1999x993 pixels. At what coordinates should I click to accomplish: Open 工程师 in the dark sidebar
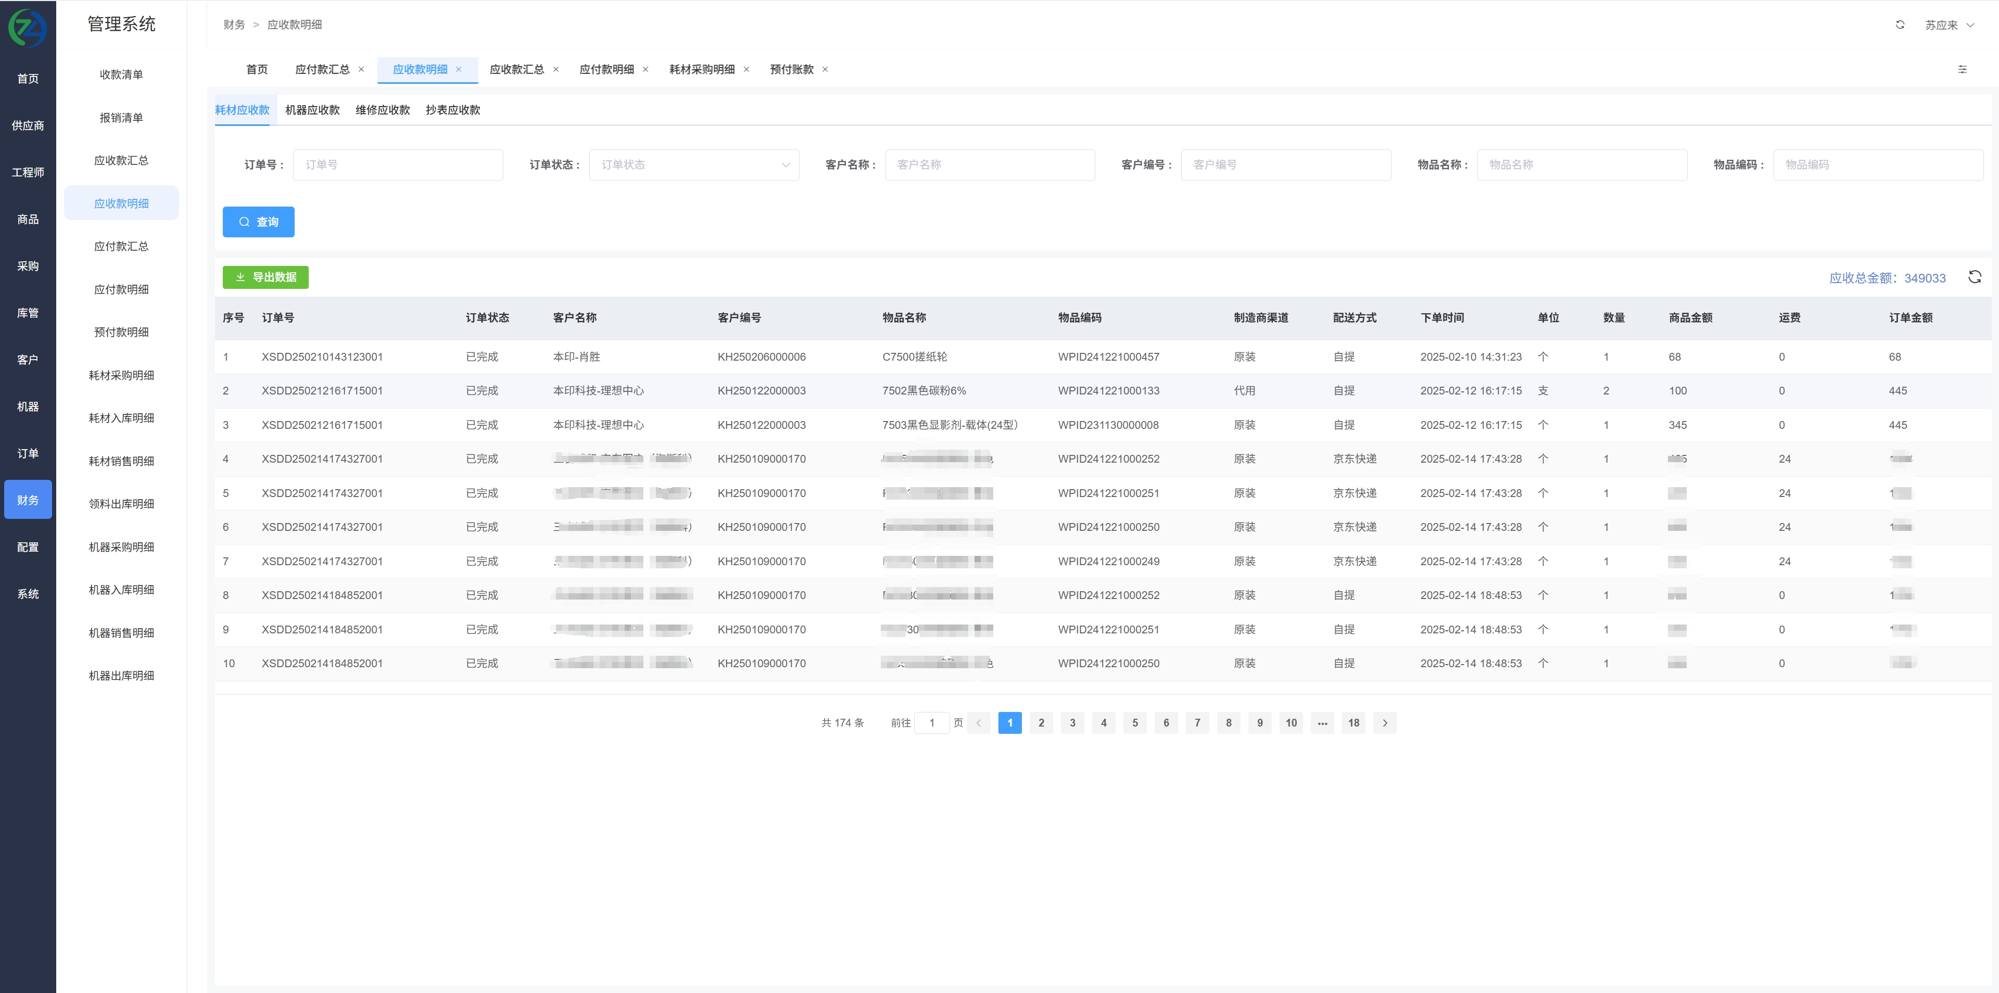point(28,172)
